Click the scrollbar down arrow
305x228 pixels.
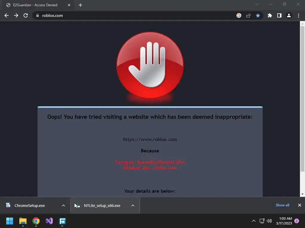[x=302, y=194]
